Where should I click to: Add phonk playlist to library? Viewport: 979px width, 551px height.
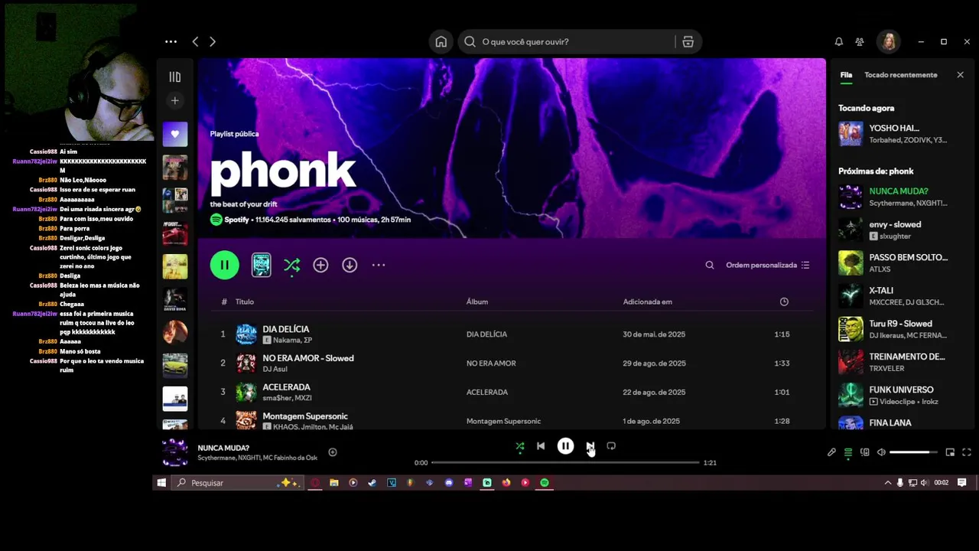point(320,265)
